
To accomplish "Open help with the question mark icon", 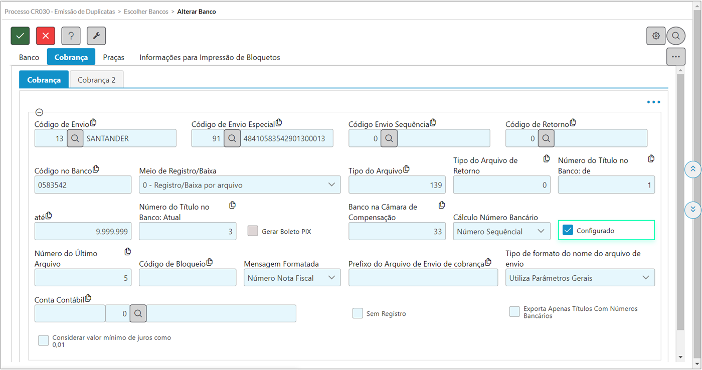I will point(71,36).
